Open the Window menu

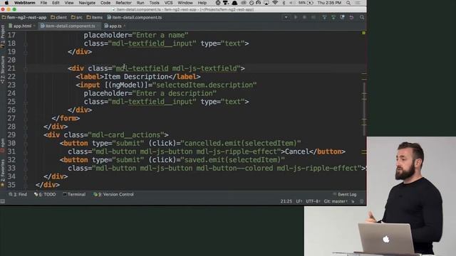(x=185, y=3)
